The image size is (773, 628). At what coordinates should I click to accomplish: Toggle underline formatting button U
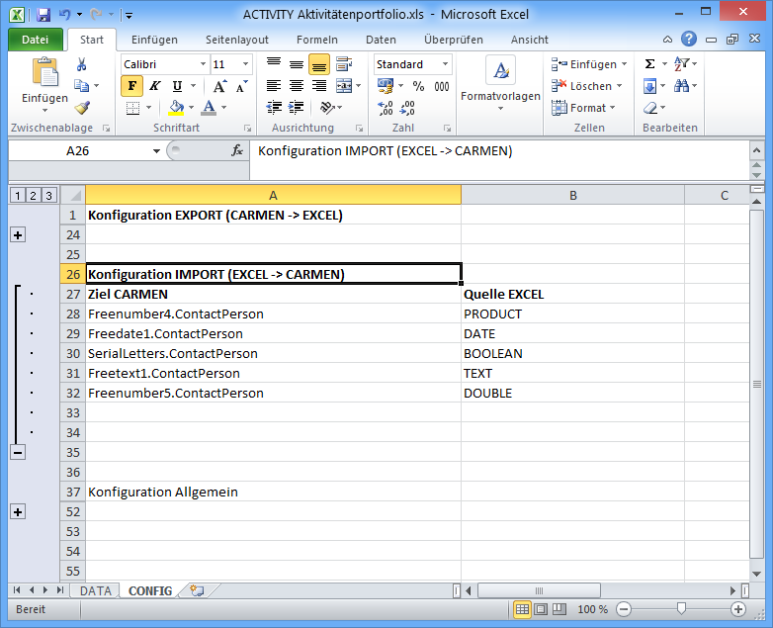pyautogui.click(x=177, y=86)
